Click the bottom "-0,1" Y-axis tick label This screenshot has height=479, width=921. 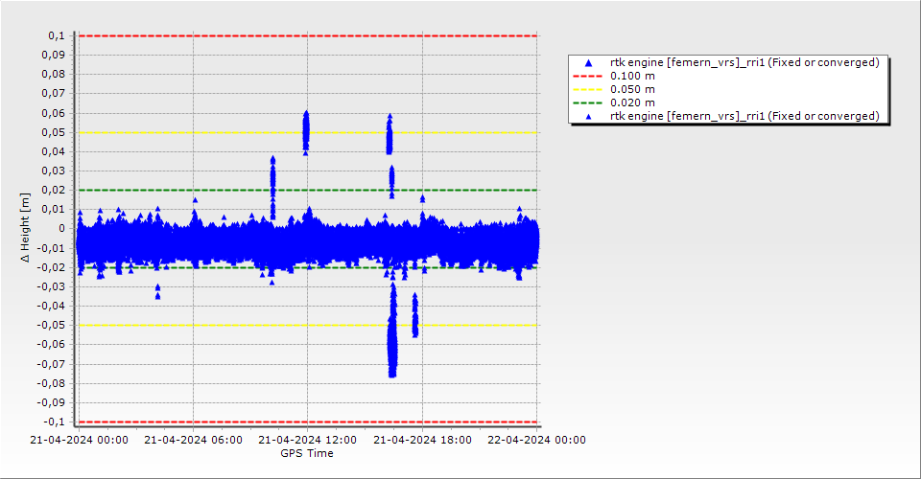coord(54,422)
